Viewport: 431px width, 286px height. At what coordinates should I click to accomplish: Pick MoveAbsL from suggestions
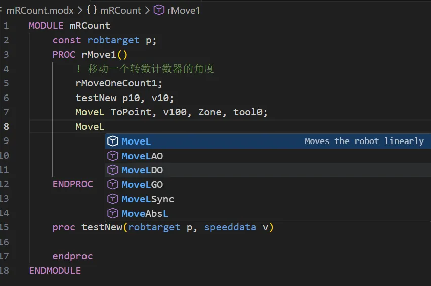coord(145,213)
